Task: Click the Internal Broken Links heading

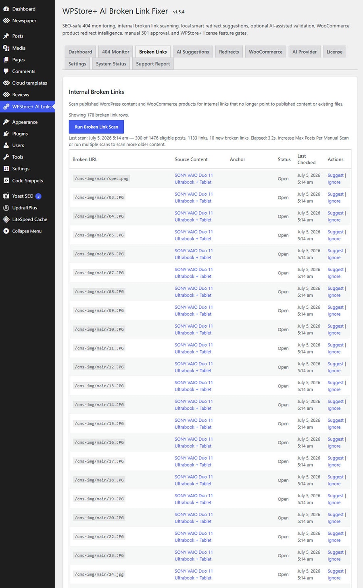Action: pyautogui.click(x=96, y=92)
